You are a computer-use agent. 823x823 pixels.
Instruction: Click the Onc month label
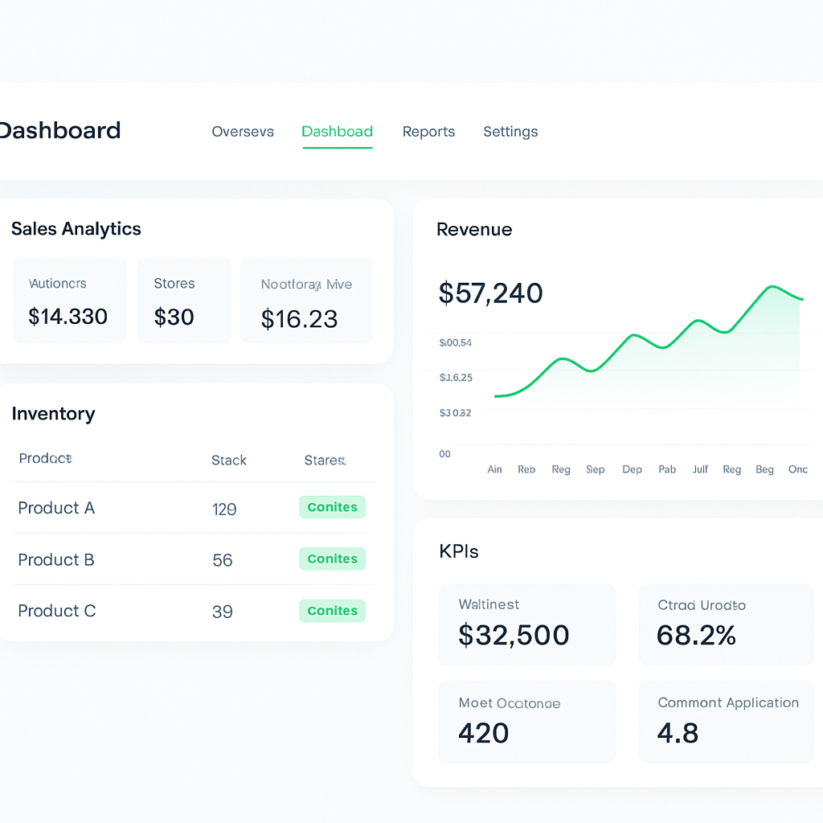[798, 469]
